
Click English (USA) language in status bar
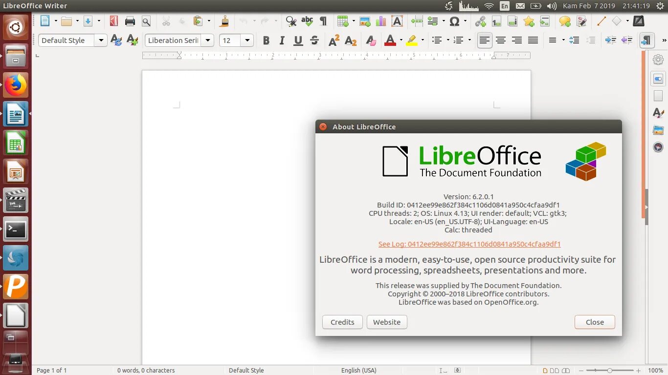(x=359, y=371)
